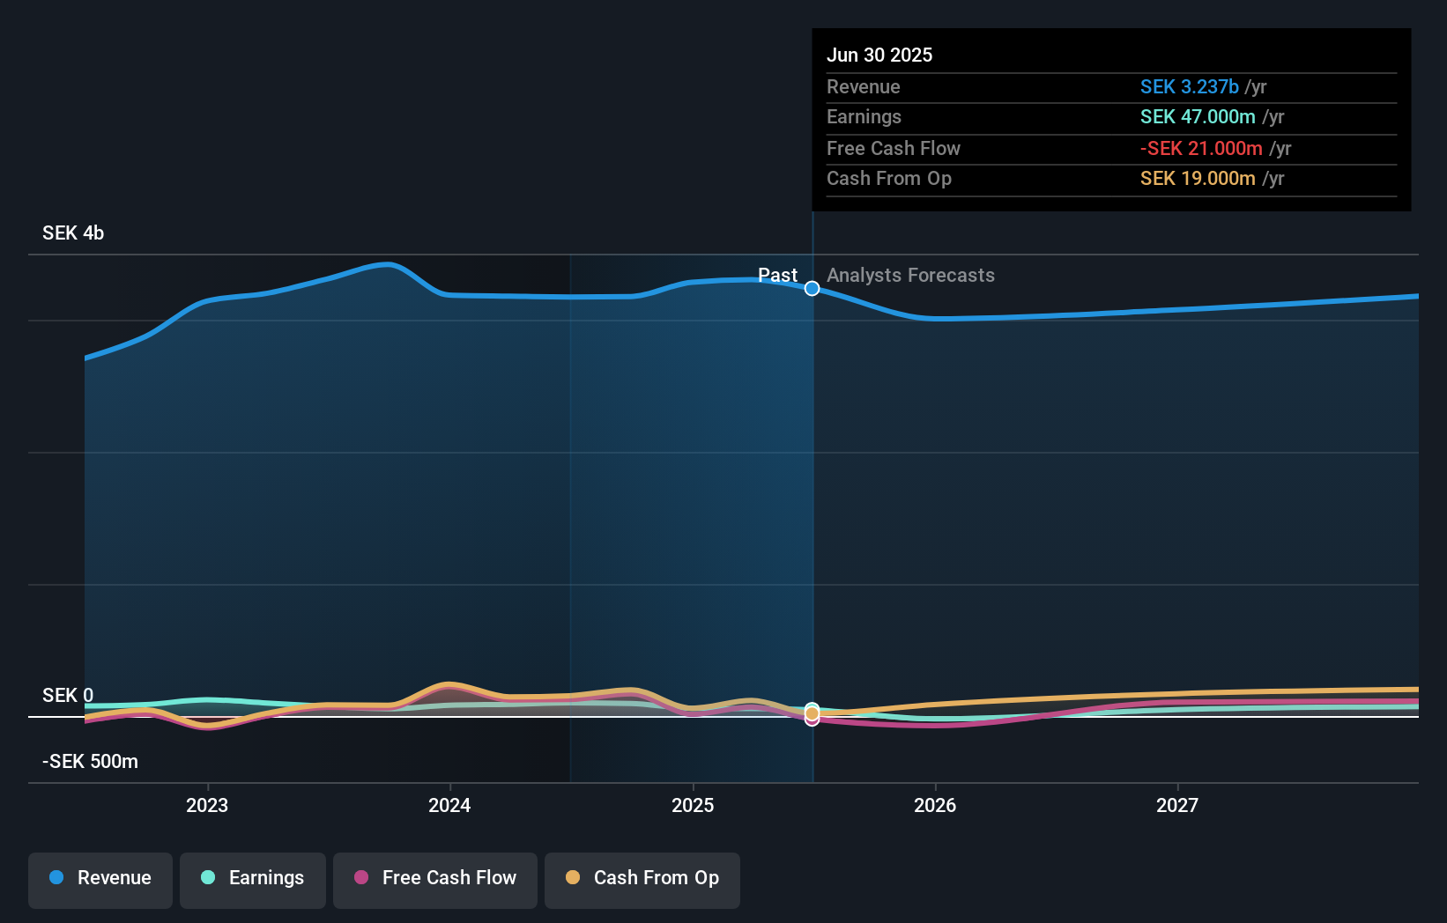Click the white circle marker near SEK 0

(812, 713)
